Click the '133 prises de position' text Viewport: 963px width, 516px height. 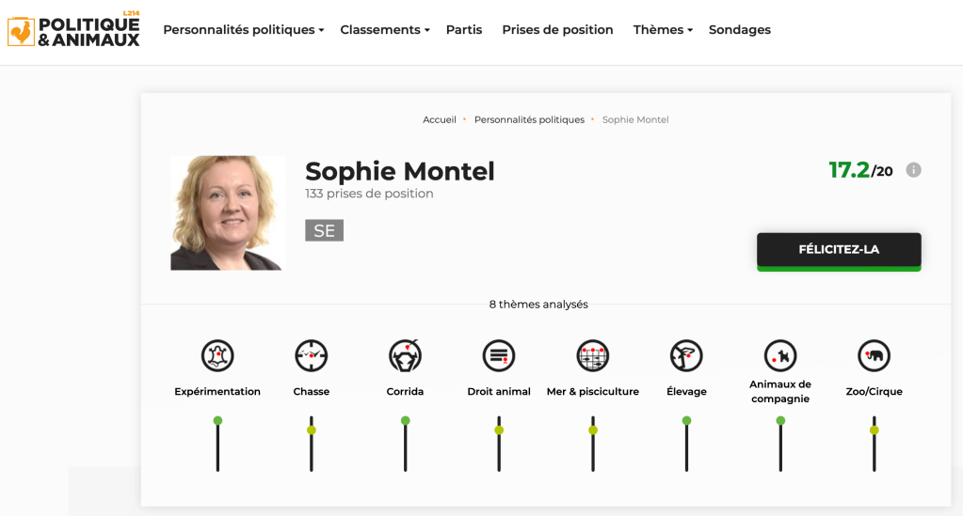[x=369, y=194]
